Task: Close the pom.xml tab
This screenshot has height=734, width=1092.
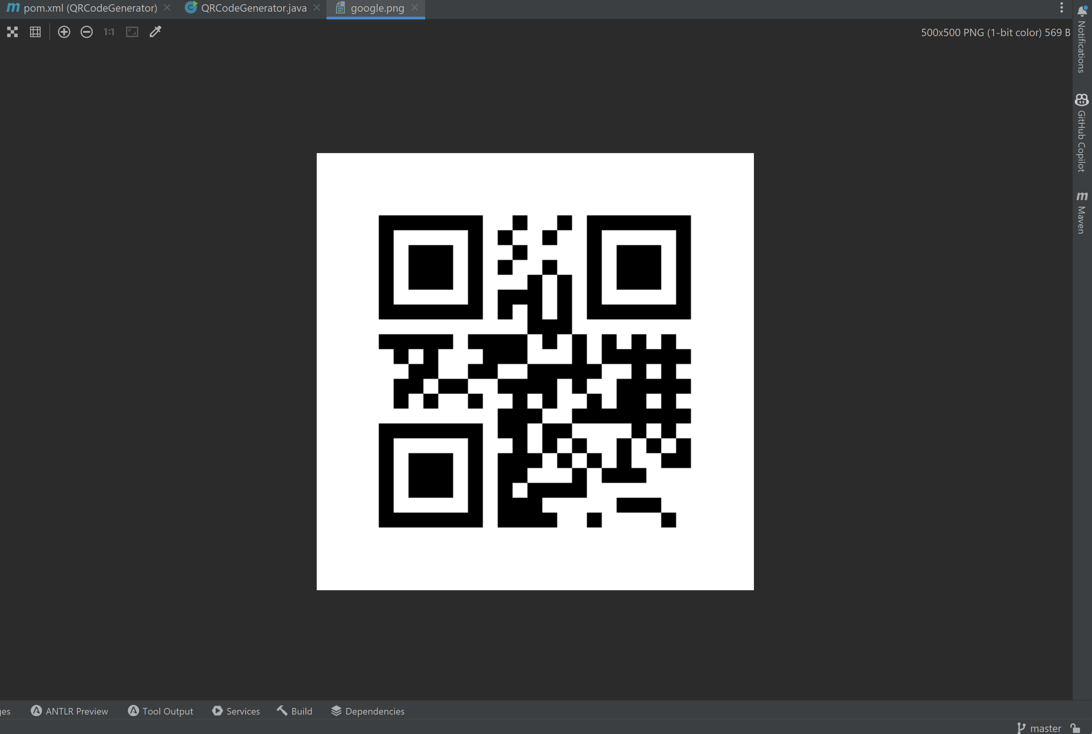Action: (167, 8)
